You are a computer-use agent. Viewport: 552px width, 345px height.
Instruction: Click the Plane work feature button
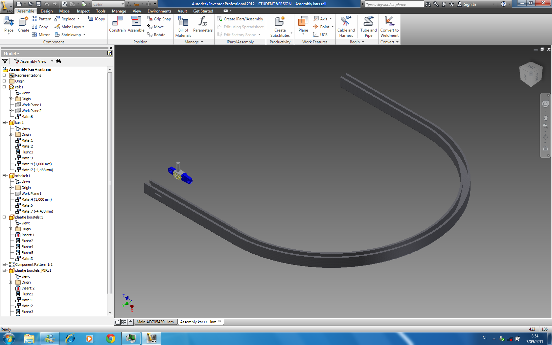303,26
